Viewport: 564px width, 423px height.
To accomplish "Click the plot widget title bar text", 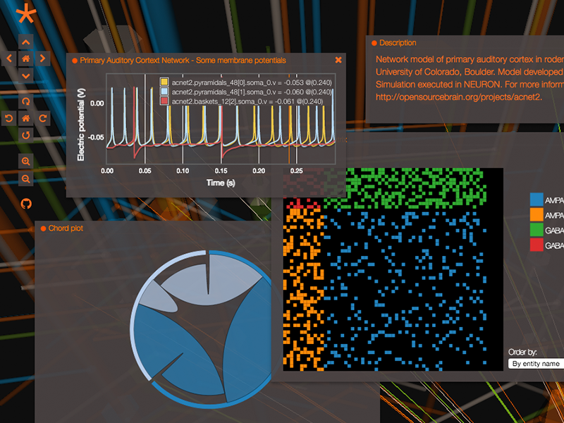I will coord(183,61).
